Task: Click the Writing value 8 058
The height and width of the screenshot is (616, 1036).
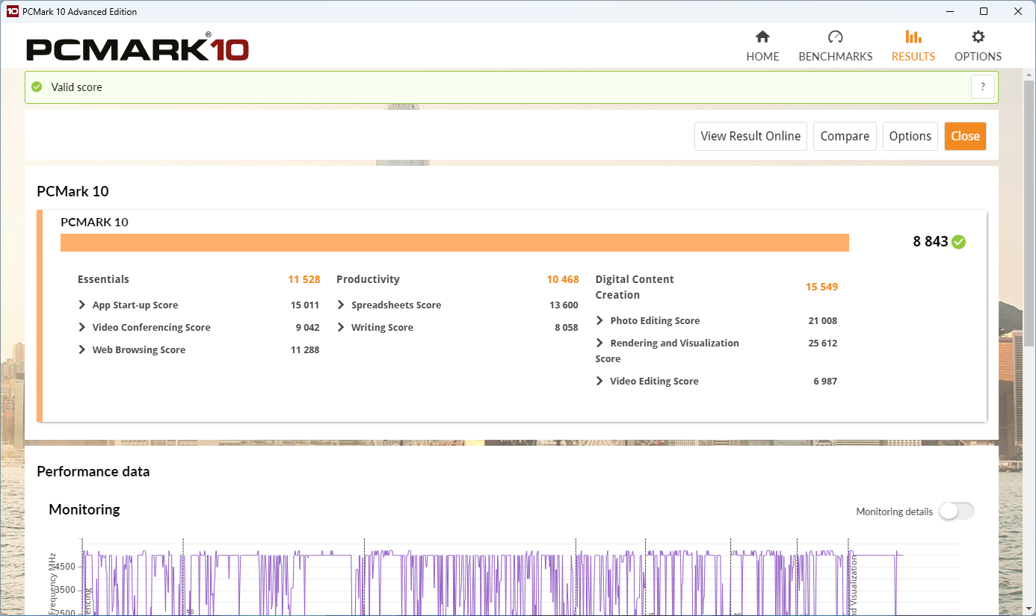Action: click(567, 327)
